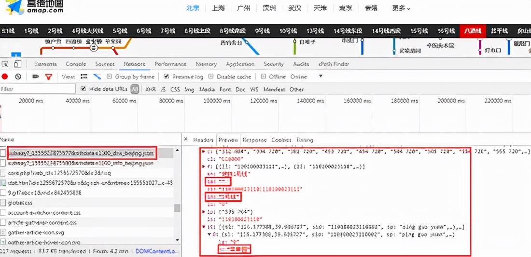Select the 上海 city link
The height and width of the screenshot is (257, 531).
pyautogui.click(x=218, y=8)
